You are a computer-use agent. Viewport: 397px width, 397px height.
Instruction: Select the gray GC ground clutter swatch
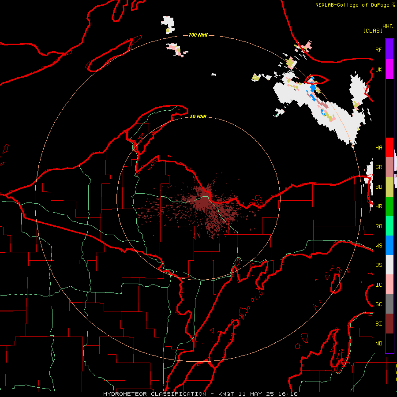click(390, 304)
